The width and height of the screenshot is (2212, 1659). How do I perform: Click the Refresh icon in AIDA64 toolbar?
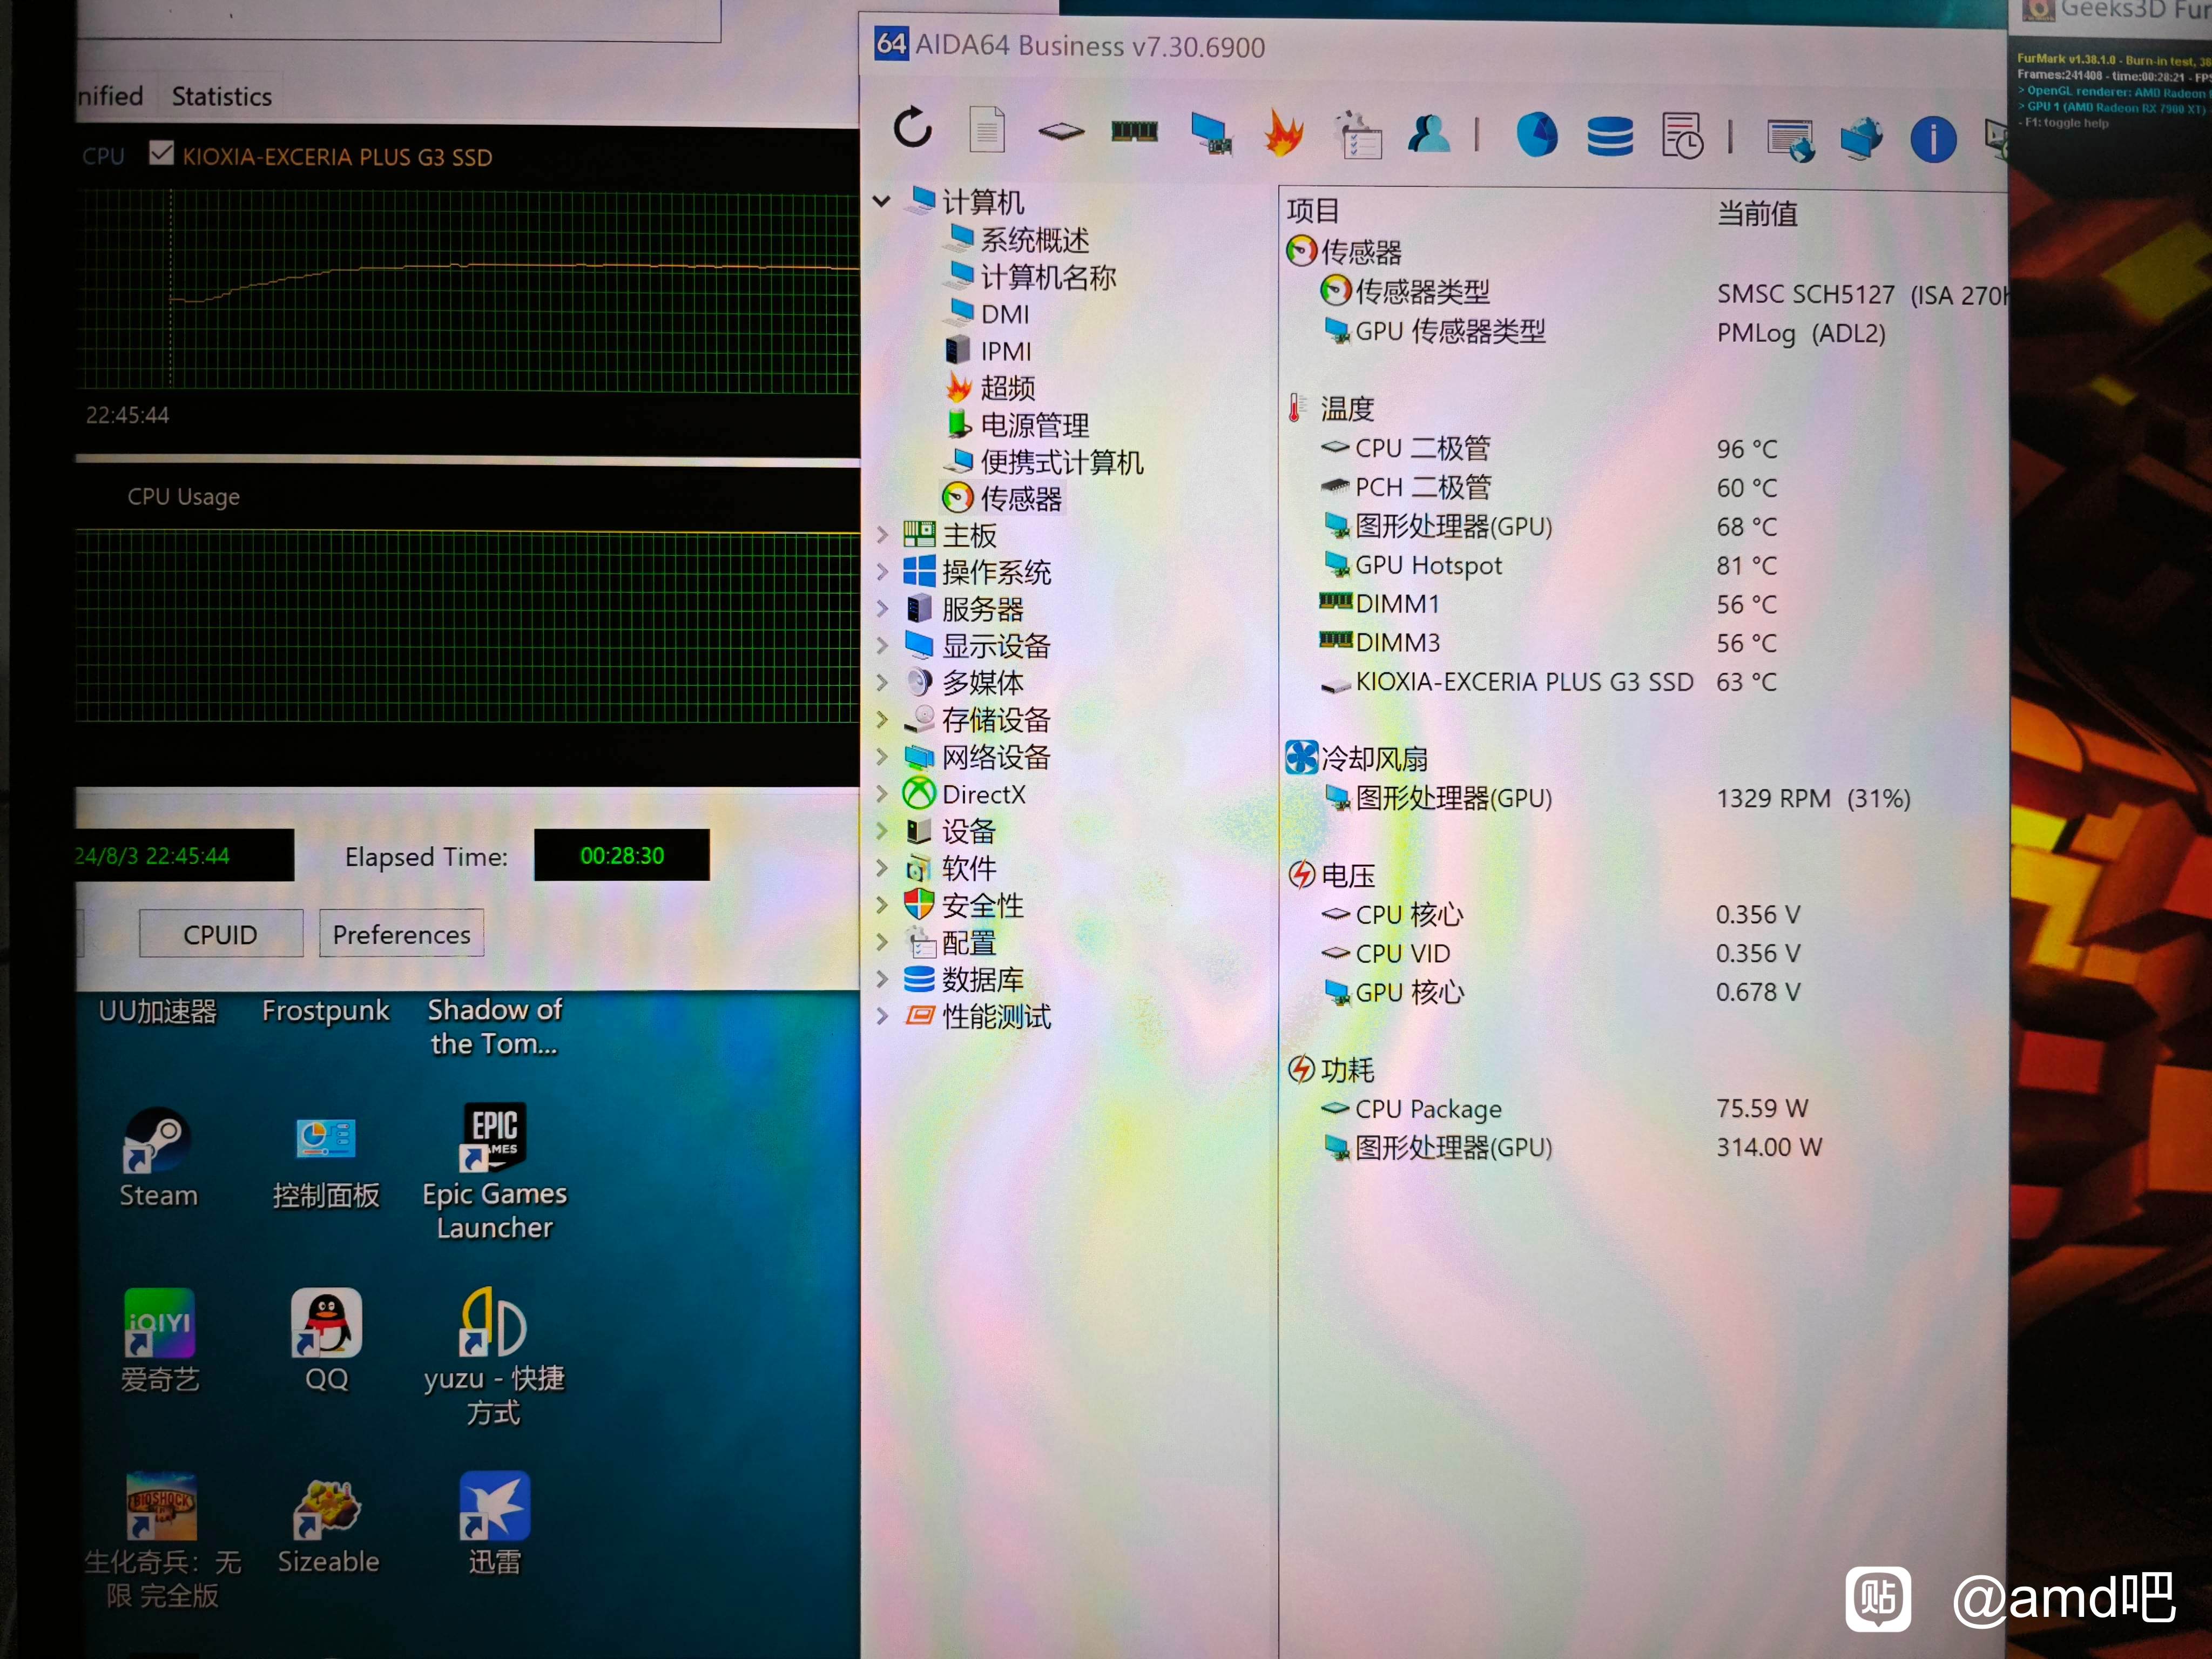(912, 129)
